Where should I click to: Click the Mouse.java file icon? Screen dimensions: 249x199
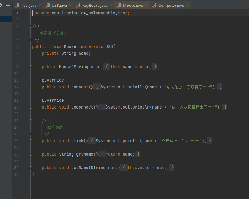(x=119, y=6)
